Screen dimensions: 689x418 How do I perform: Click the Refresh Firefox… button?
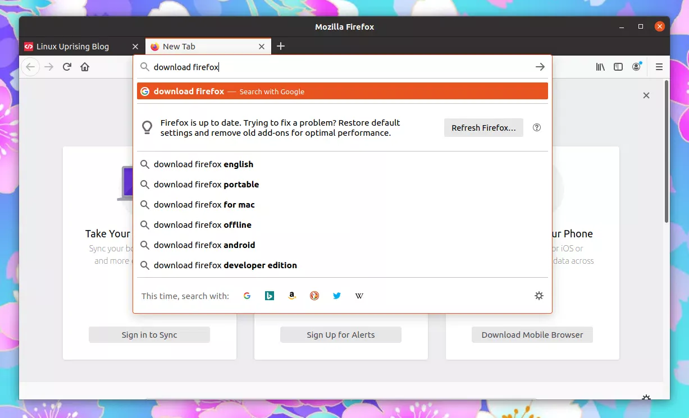(x=483, y=127)
